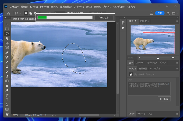Open the イメージ(I) menu
The width and height of the screenshot is (183, 121).
point(34,7)
